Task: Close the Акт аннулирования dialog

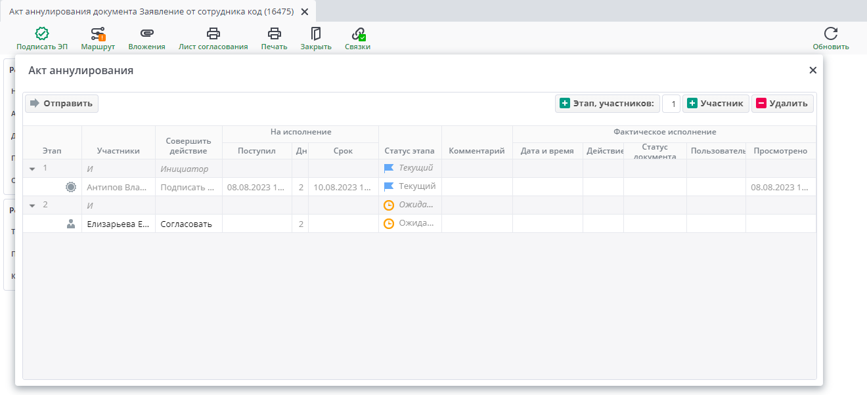Action: coord(812,70)
